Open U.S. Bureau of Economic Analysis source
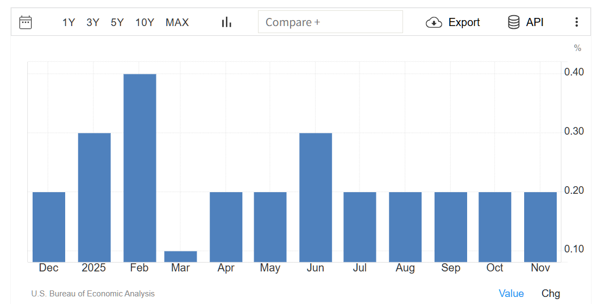This screenshot has height=304, width=604. 93,294
